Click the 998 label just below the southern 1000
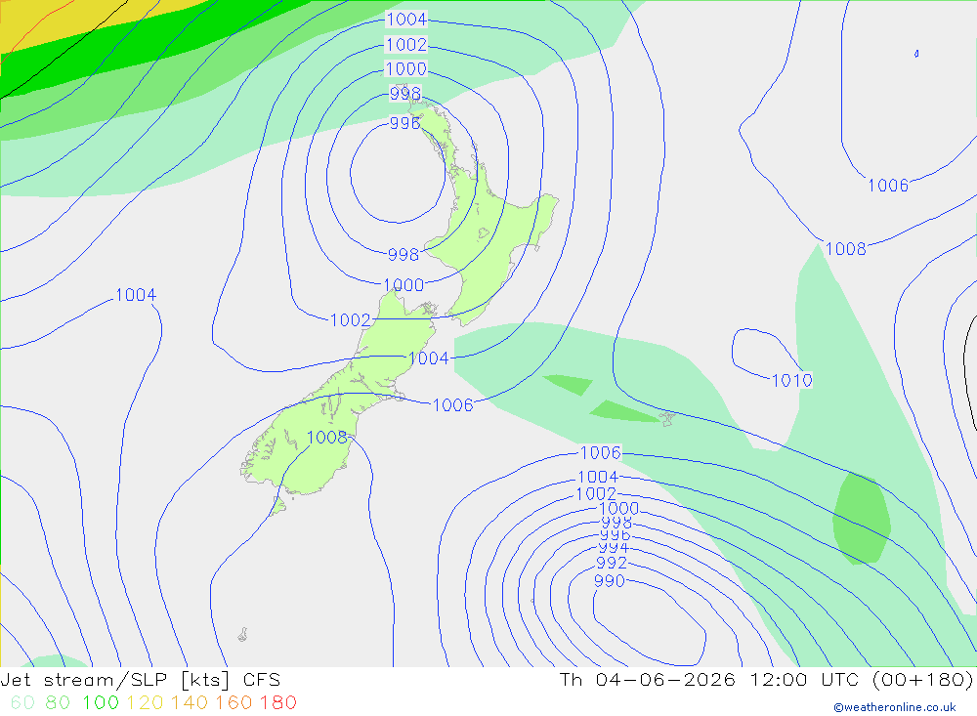Image resolution: width=977 pixels, height=716 pixels. coord(616,523)
